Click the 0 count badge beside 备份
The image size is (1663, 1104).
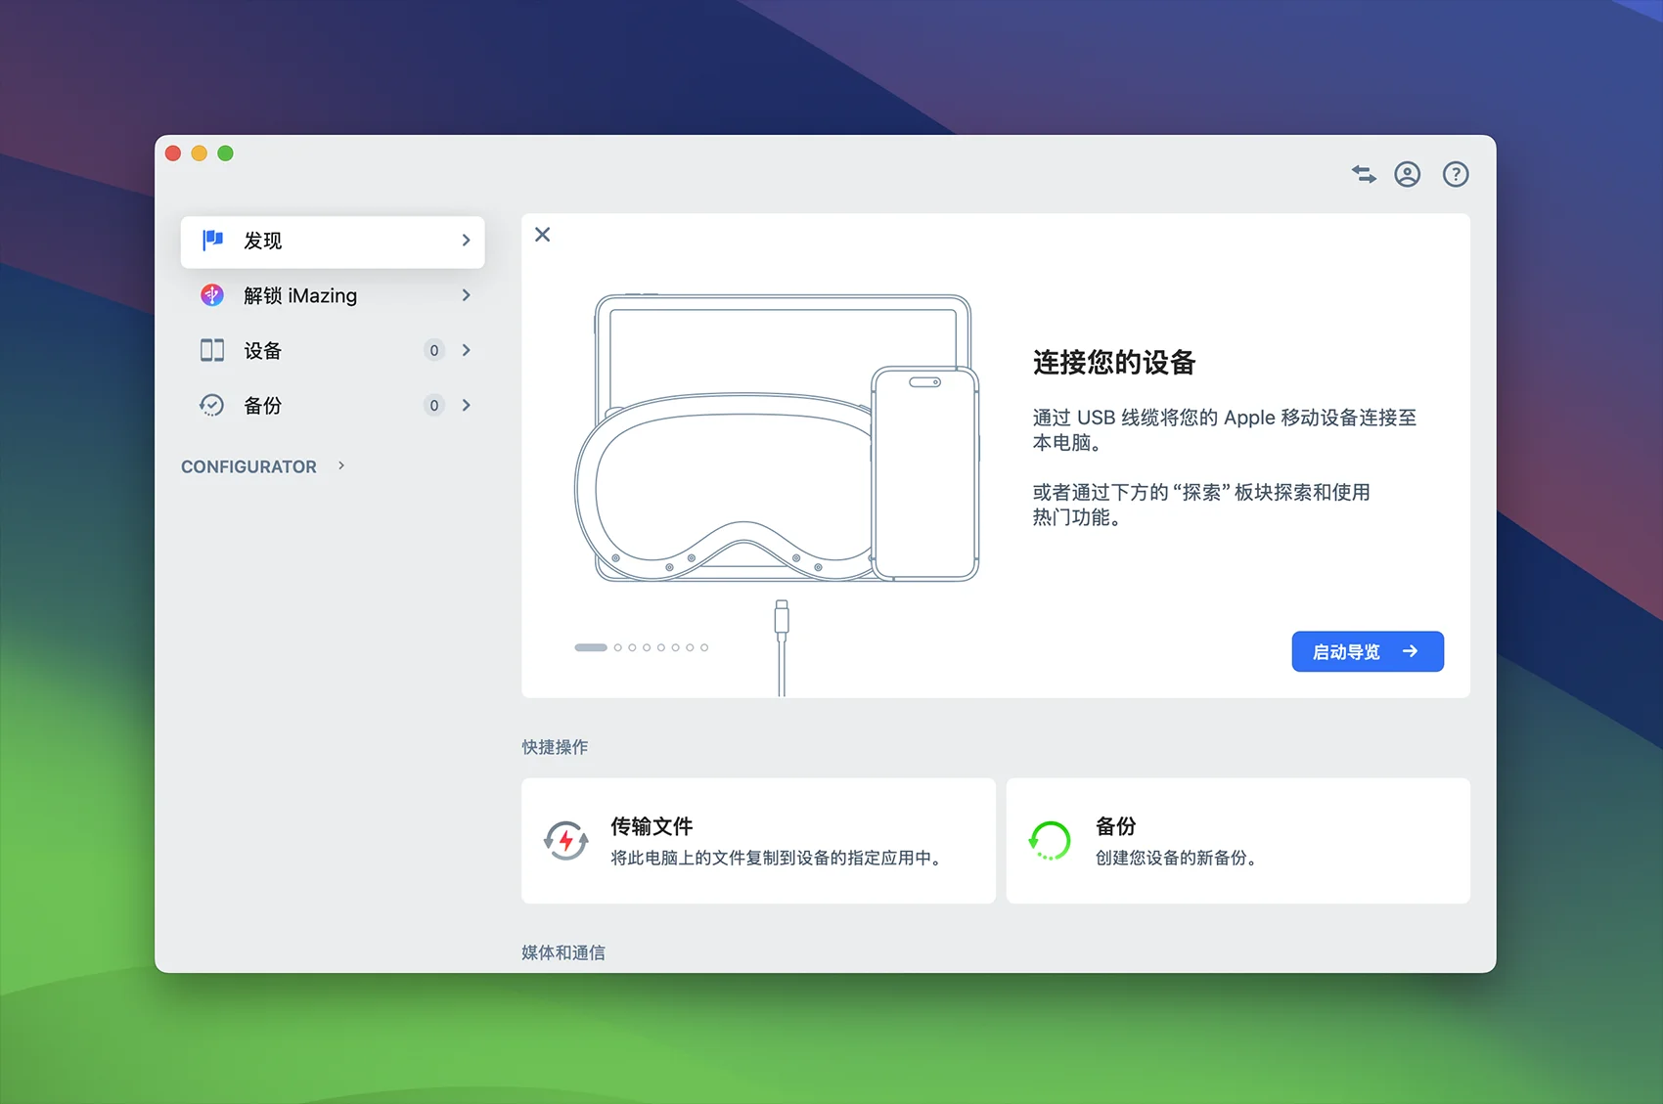click(x=434, y=405)
